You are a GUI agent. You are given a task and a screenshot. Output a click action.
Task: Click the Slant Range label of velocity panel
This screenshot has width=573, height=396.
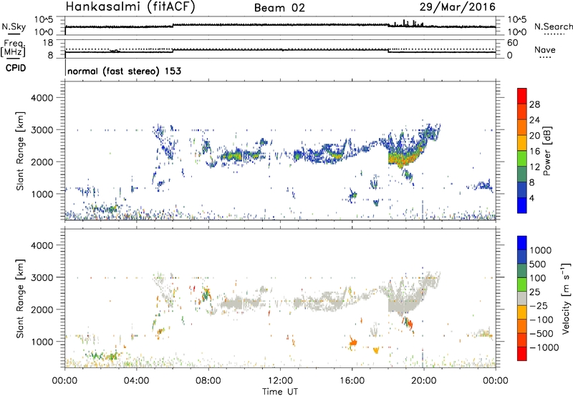pos(20,299)
